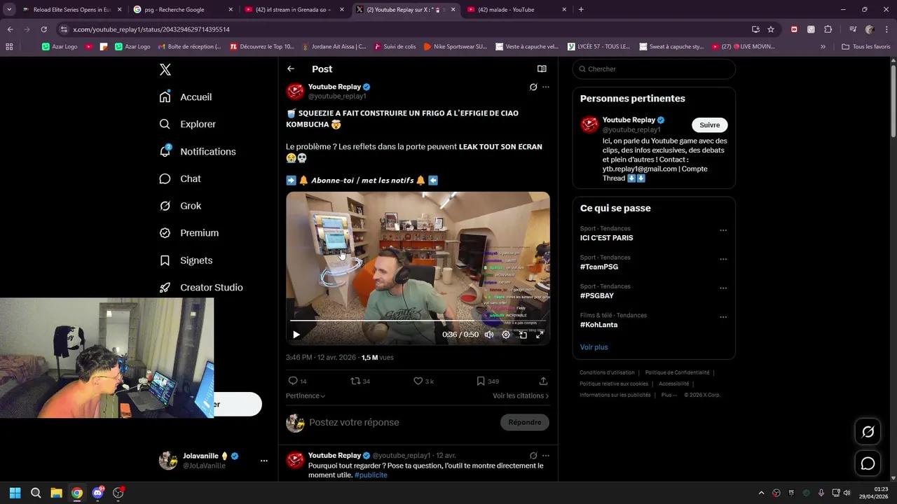Click the floating Grok button
This screenshot has height=504, width=897.
[868, 432]
